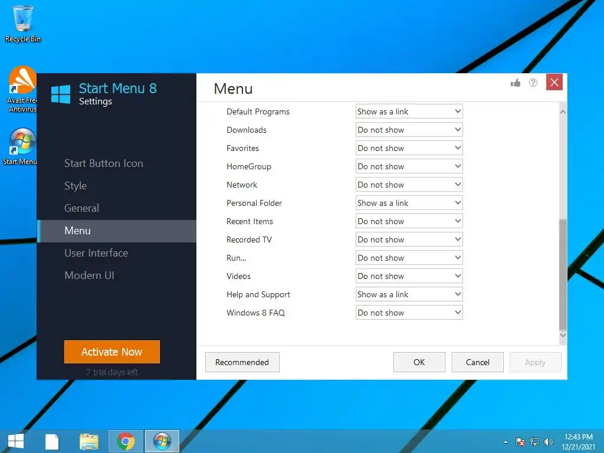Click '7 trial days left' text

[112, 372]
